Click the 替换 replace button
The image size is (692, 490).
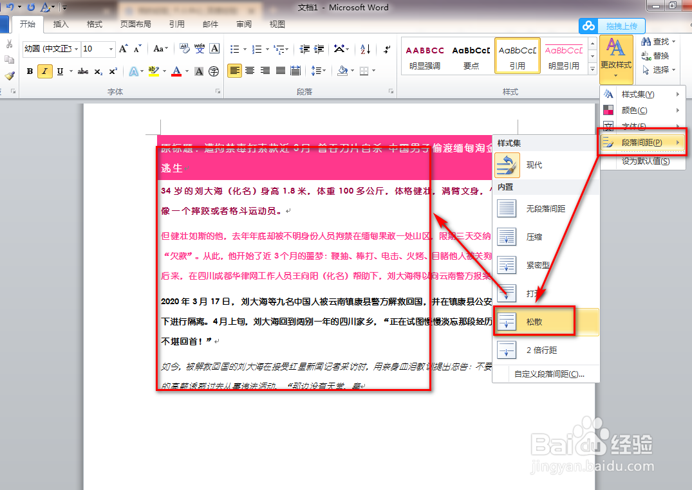[x=655, y=55]
